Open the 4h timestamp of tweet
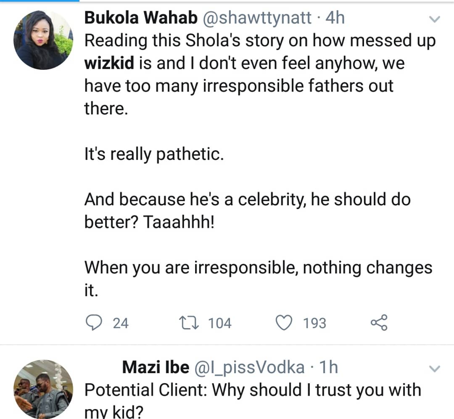 click(x=335, y=18)
